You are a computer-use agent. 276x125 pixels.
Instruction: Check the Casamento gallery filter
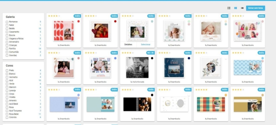click(7, 32)
